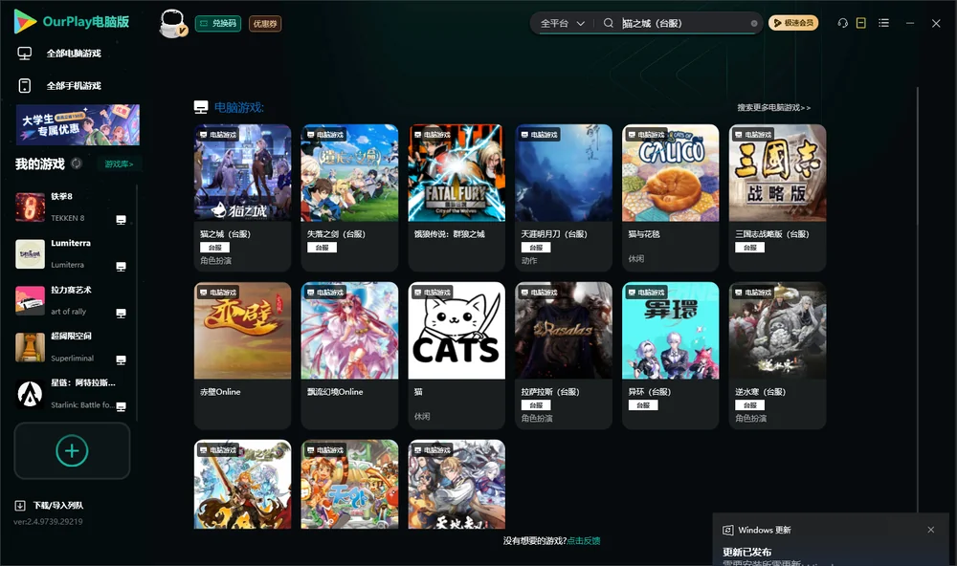Dismiss the Windows 更新 notification
The image size is (957, 566).
pos(931,530)
